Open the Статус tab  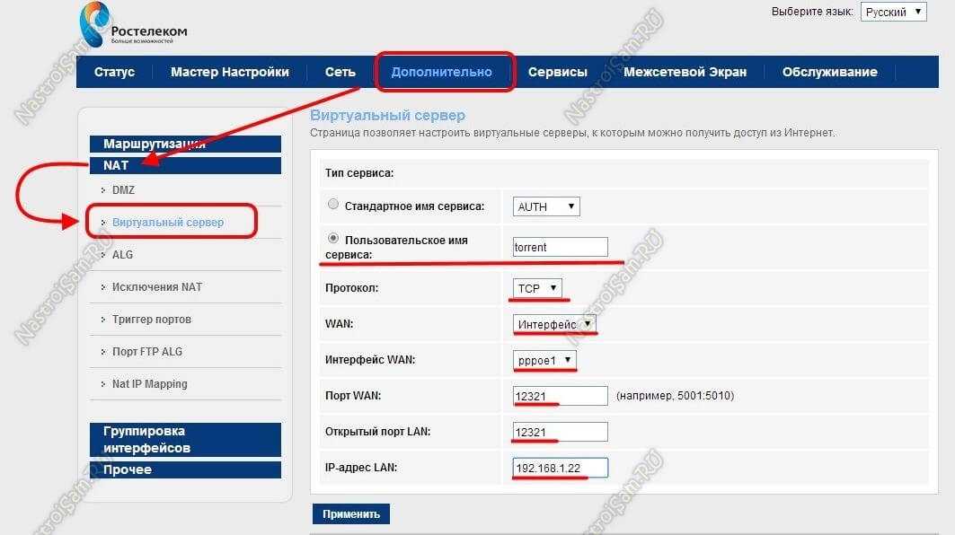click(x=114, y=72)
